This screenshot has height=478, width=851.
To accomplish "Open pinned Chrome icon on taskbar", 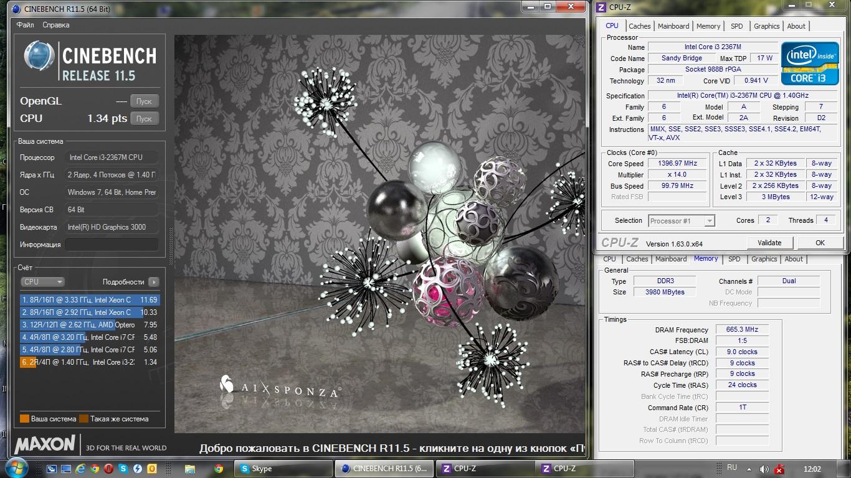I will pyautogui.click(x=219, y=469).
